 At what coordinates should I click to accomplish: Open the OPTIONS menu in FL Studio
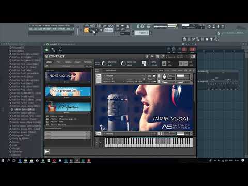[62, 29]
